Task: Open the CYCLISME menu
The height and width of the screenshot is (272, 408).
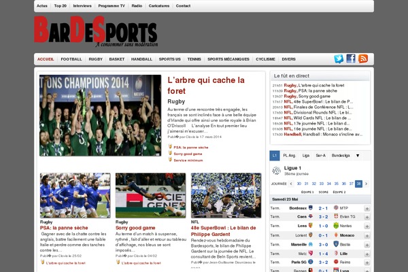Action: point(265,59)
